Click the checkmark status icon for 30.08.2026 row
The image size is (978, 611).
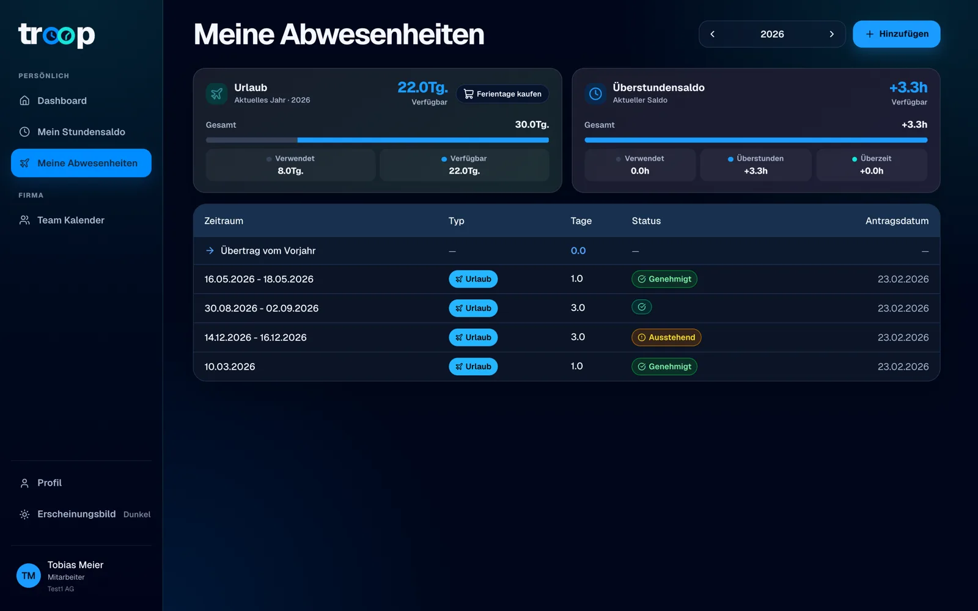(642, 307)
